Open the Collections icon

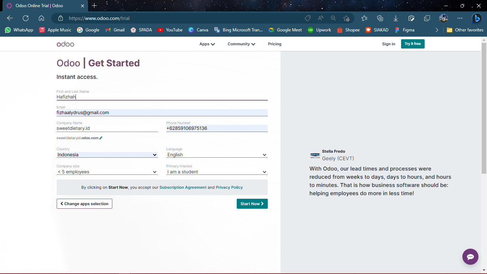[x=380, y=18]
